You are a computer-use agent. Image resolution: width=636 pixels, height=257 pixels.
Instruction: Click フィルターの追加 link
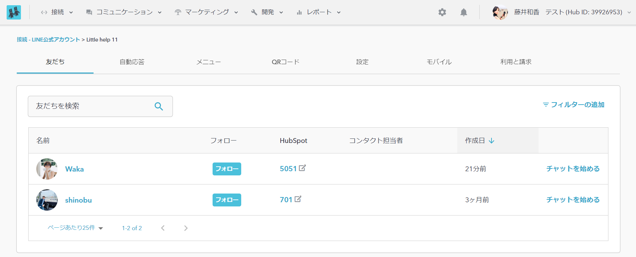pos(574,105)
